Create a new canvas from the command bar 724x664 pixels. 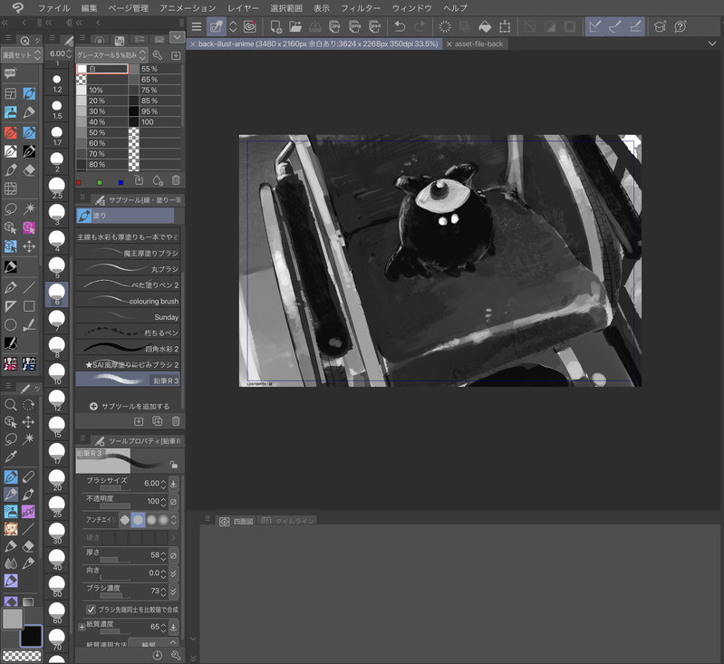pos(275,27)
